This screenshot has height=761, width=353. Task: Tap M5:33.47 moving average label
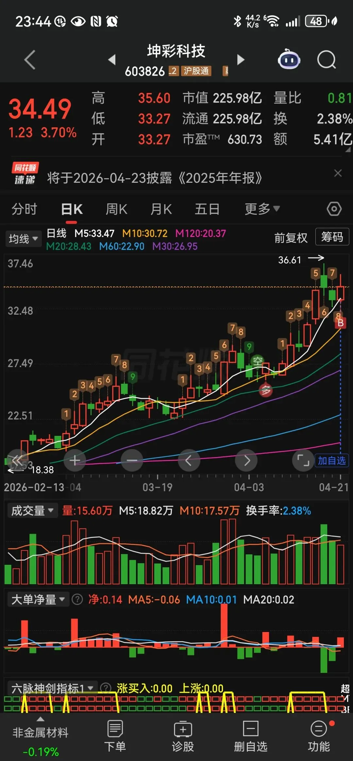[x=94, y=233]
